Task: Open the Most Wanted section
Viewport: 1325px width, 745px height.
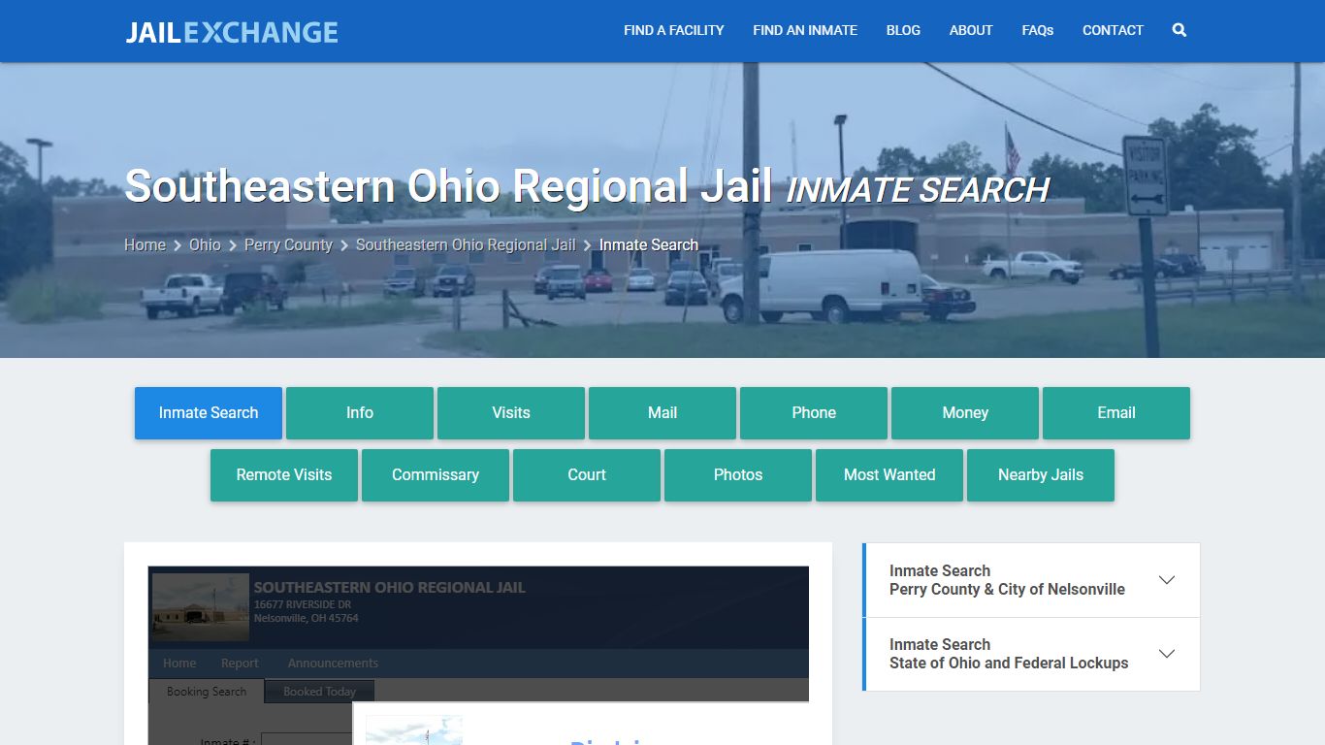Action: 889,475
